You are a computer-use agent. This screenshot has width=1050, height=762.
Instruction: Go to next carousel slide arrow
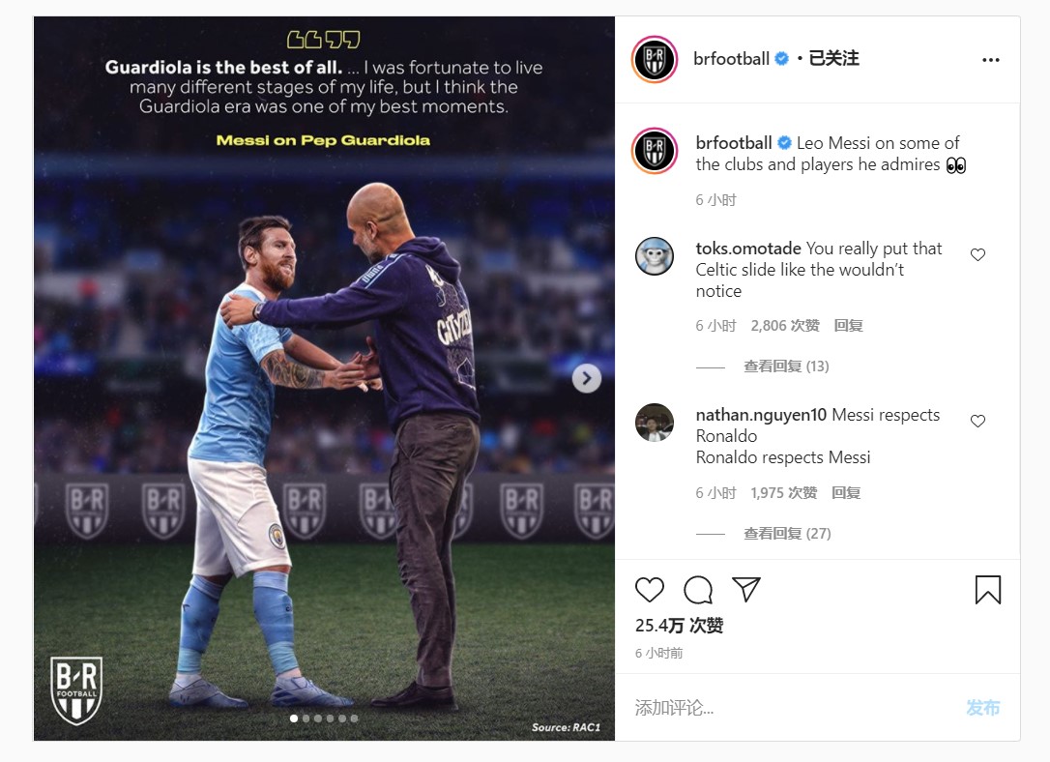point(587,378)
